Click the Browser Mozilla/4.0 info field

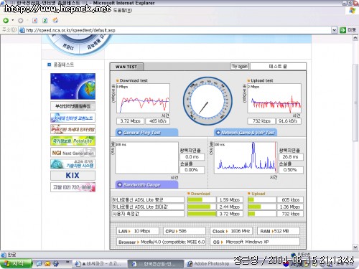click(161, 242)
